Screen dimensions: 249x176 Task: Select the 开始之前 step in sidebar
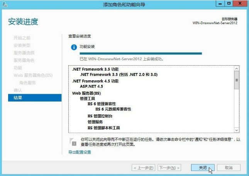(22, 38)
